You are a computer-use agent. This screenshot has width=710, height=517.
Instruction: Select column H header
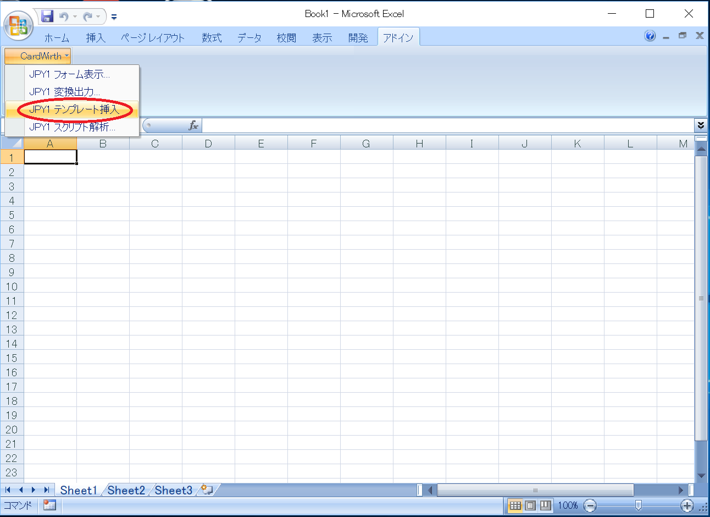point(419,144)
